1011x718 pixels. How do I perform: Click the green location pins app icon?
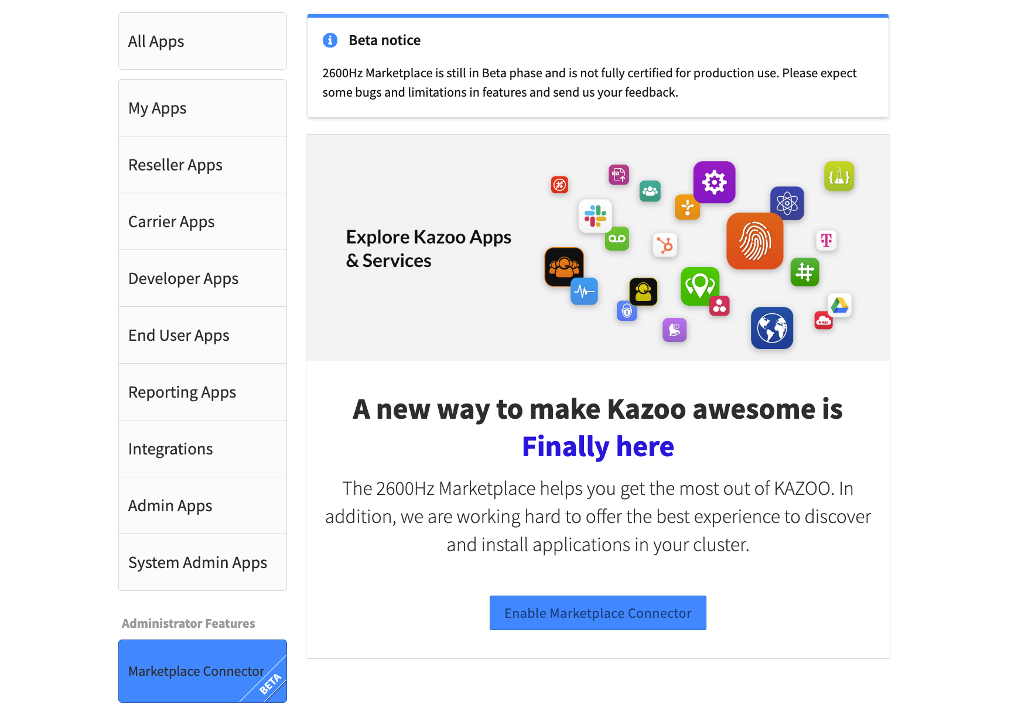700,286
